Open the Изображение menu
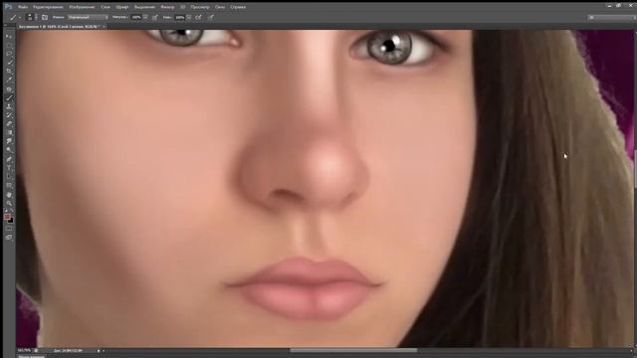 pos(82,7)
